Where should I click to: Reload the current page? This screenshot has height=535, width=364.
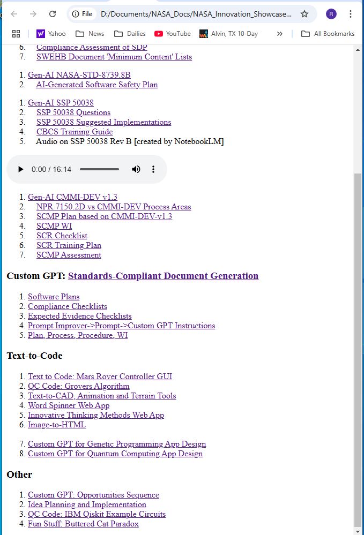52,14
